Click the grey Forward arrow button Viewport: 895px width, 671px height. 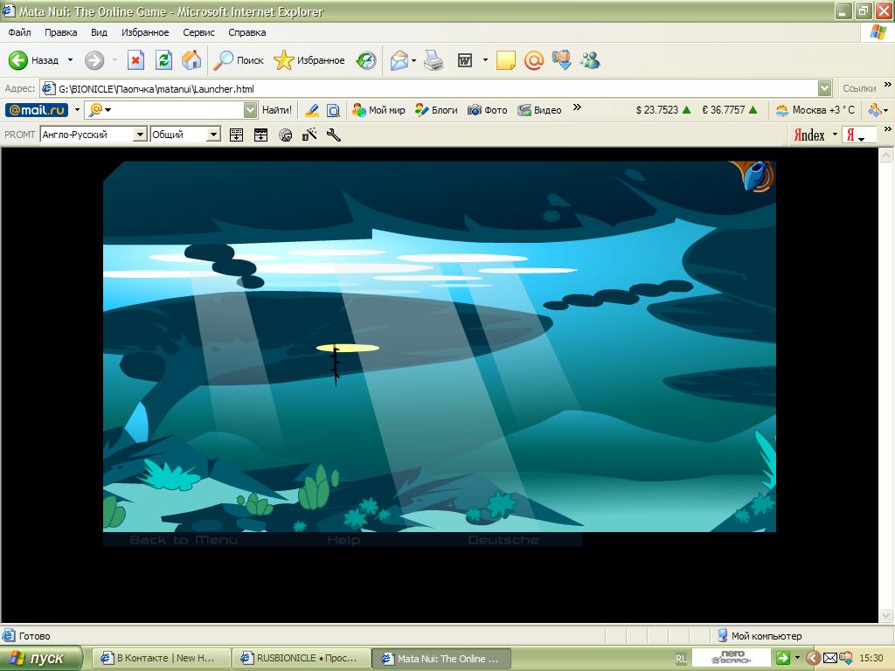coord(94,60)
